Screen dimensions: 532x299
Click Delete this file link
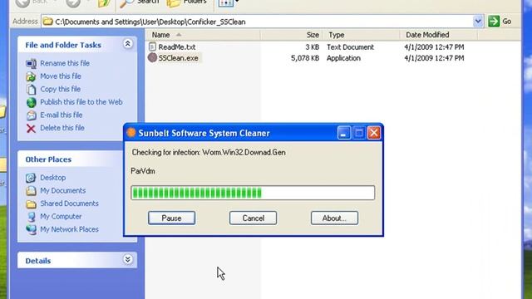62,128
